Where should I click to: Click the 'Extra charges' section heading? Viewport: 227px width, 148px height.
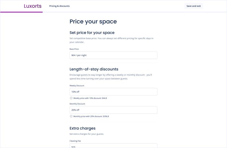coord(82,128)
